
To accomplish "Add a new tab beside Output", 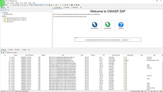I will (x=29, y=50).
